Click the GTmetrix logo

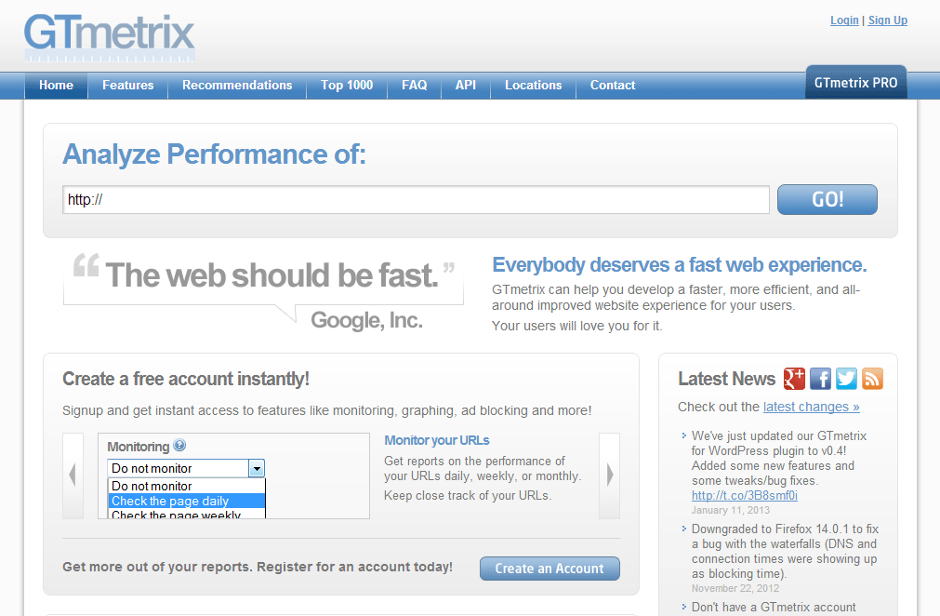[x=110, y=37]
